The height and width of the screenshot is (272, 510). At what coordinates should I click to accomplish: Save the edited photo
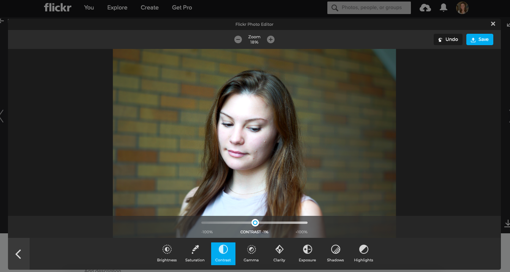coord(480,39)
